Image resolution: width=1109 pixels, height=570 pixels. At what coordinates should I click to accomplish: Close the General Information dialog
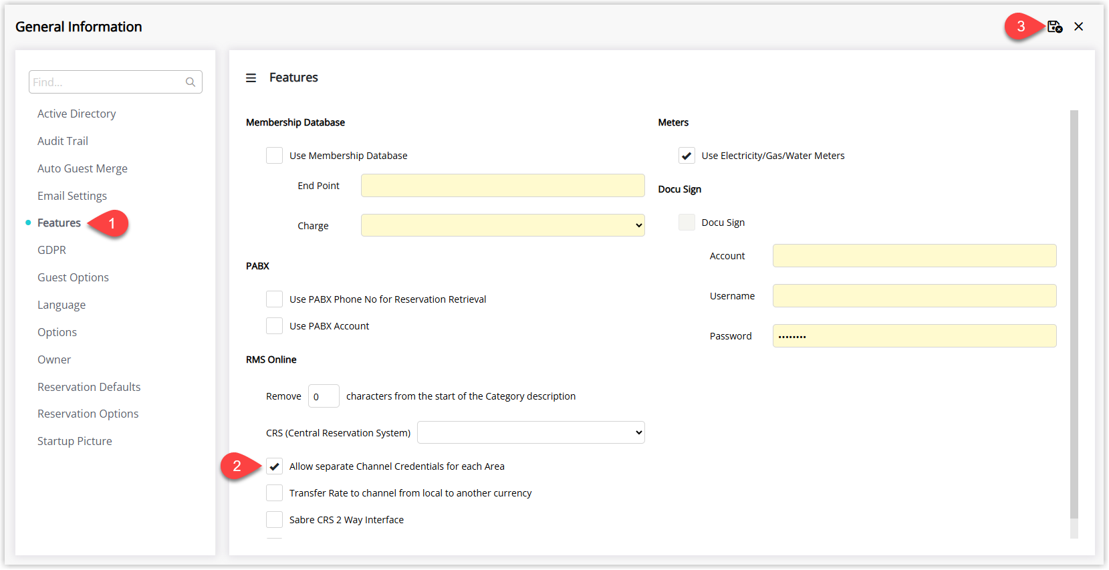coord(1079,27)
